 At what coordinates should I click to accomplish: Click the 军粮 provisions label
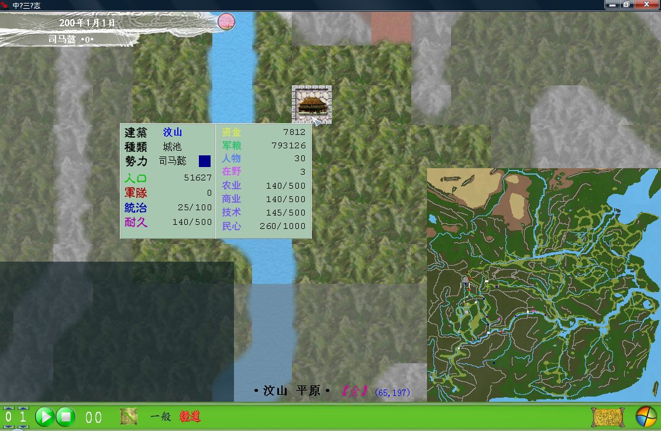click(x=232, y=145)
